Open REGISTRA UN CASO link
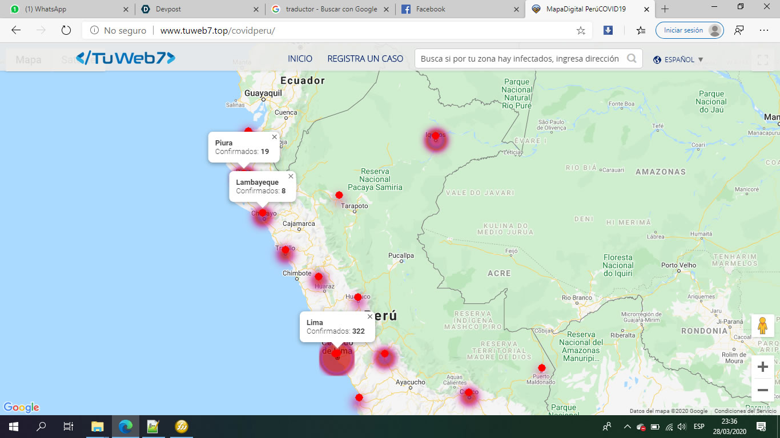 365,59
